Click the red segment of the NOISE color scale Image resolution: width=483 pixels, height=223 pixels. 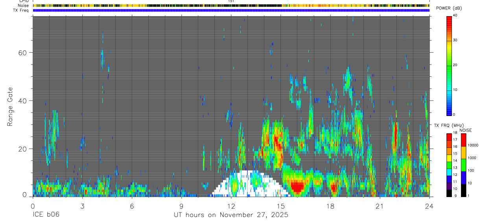tap(463, 140)
